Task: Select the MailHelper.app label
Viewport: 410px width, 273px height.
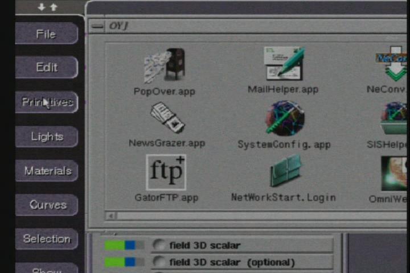Action: click(x=283, y=90)
